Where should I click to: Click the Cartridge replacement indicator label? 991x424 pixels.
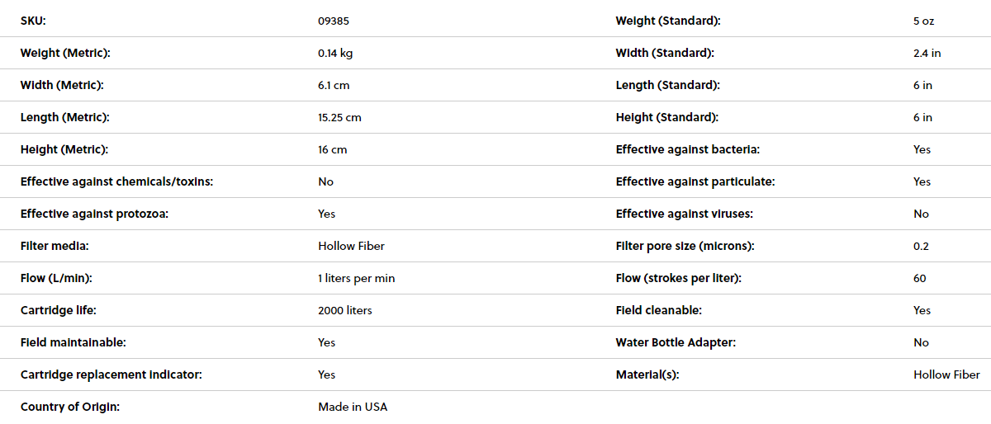[111, 375]
